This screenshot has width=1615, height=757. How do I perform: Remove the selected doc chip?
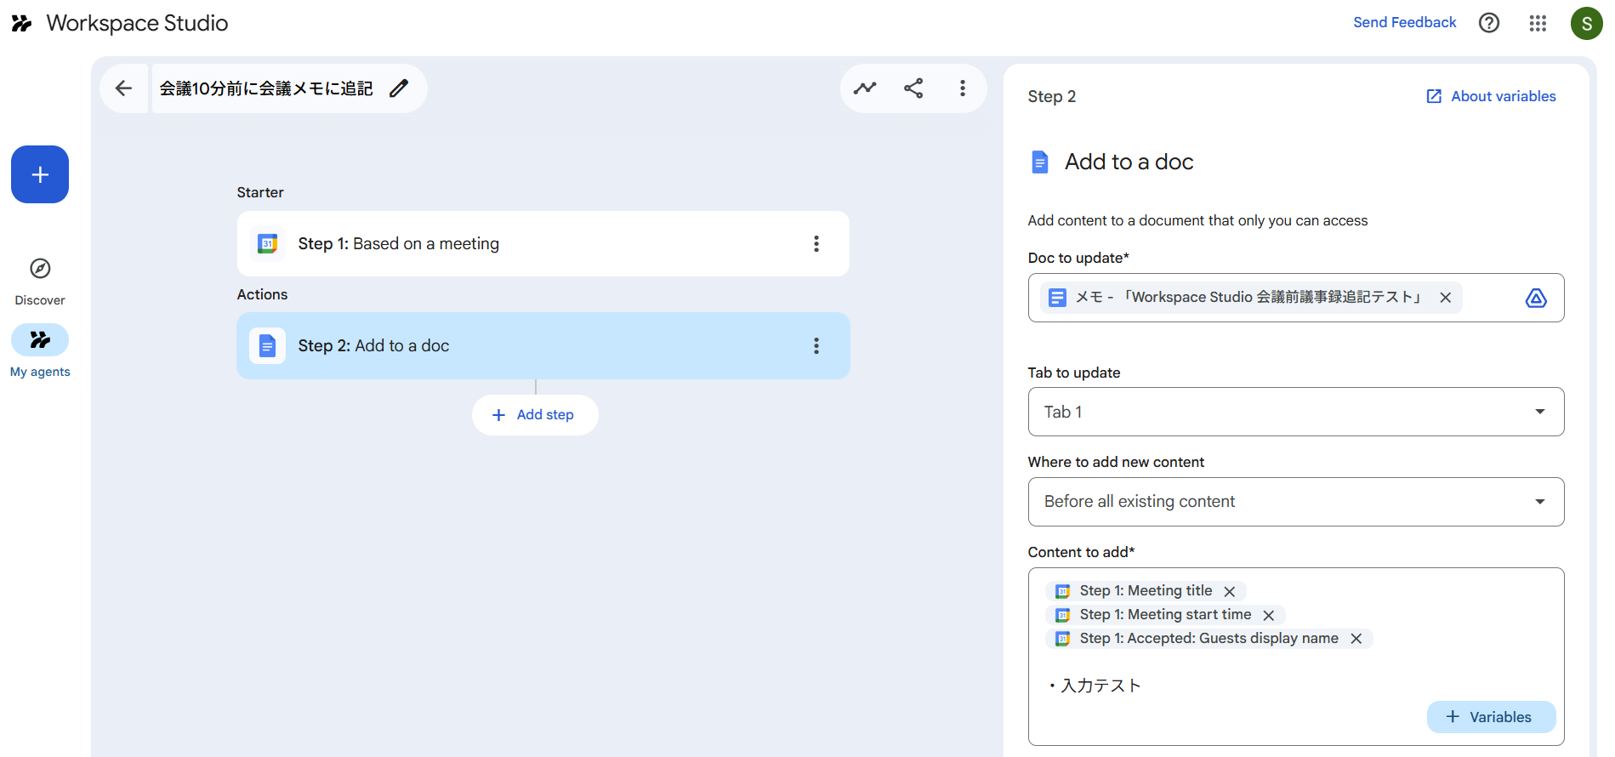click(1445, 298)
